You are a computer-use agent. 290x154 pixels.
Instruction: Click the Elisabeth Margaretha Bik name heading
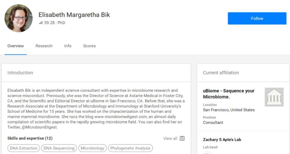click(x=74, y=15)
